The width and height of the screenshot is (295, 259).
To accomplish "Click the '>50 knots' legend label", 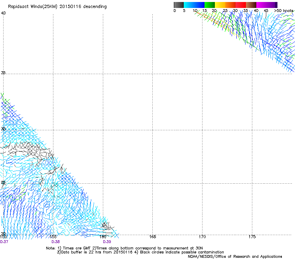I will [283, 10].
